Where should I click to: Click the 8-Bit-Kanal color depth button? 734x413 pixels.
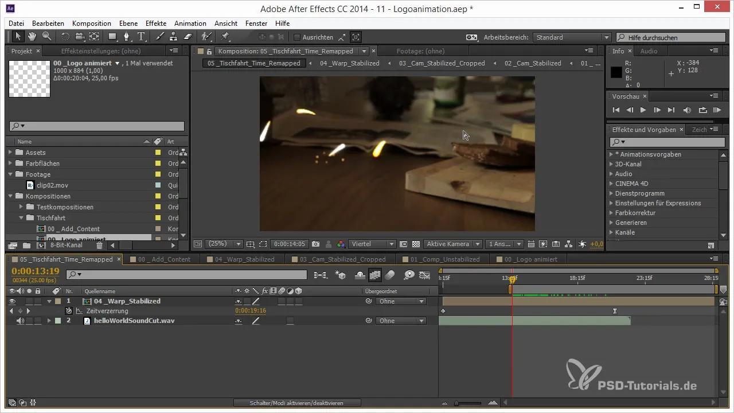[x=66, y=246]
